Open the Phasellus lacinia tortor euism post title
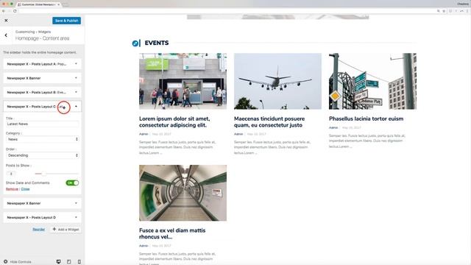 point(366,119)
